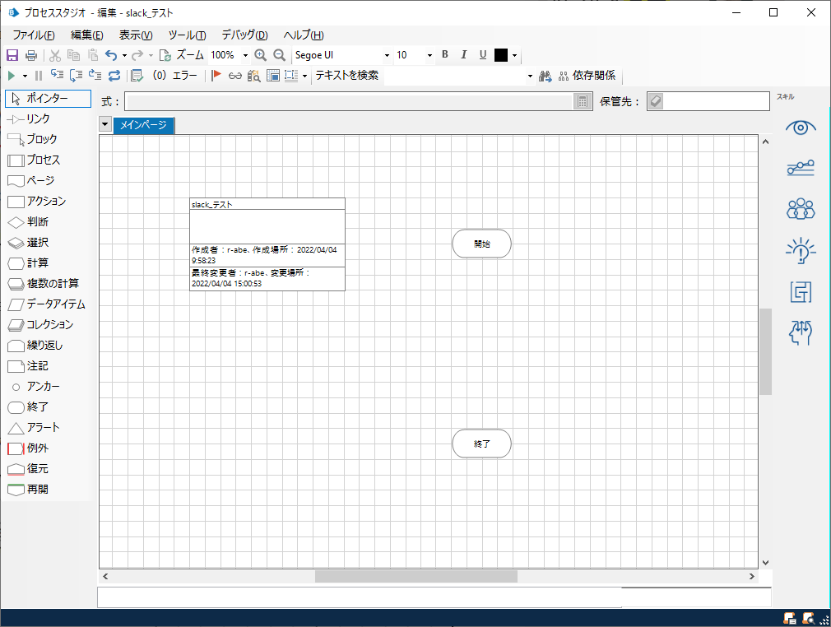Select the 復元 recover stage tool
Viewport: 831px width, 627px height.
coord(49,469)
